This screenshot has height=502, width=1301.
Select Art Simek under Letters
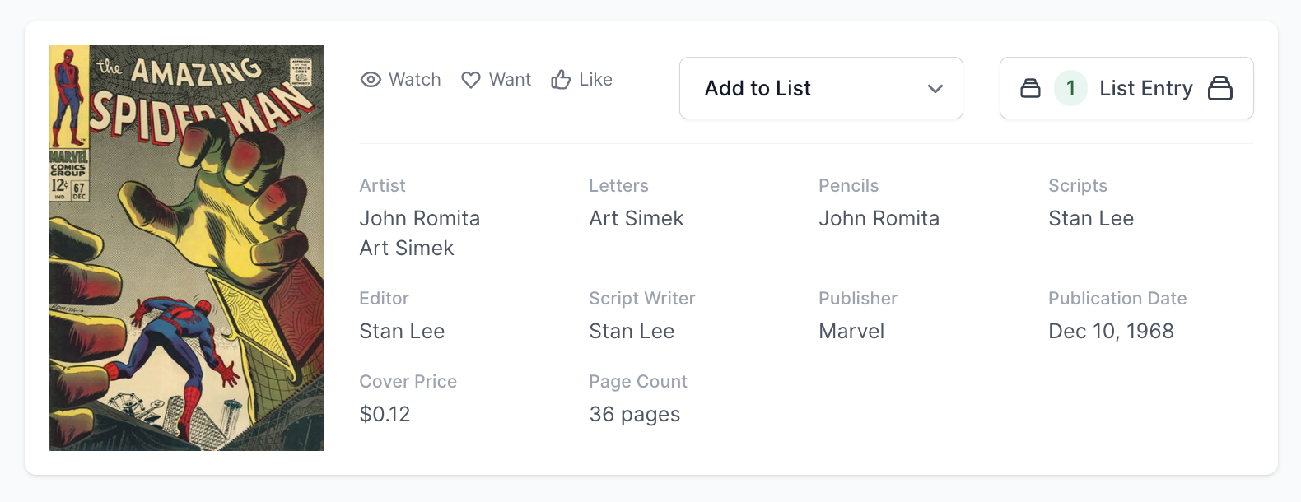pyautogui.click(x=636, y=218)
